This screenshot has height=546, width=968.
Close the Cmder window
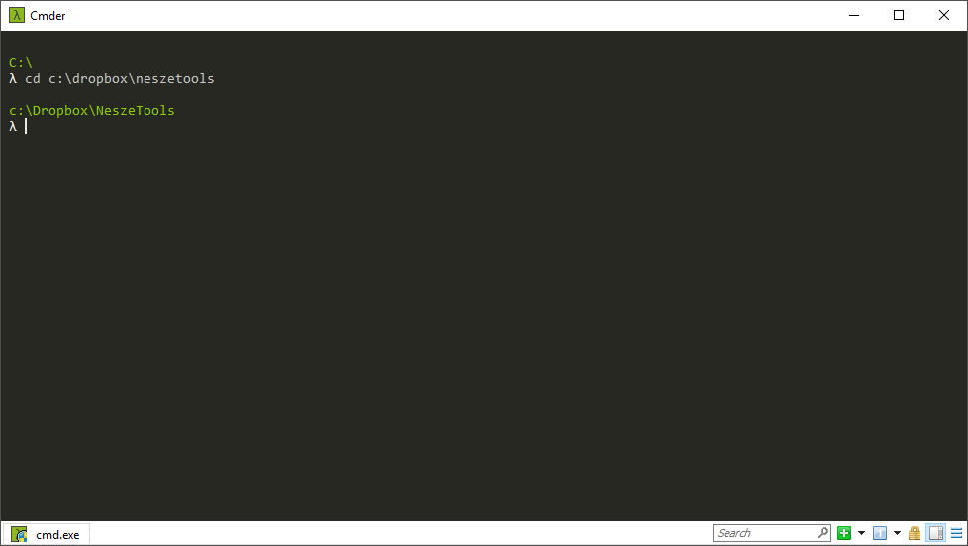944,16
